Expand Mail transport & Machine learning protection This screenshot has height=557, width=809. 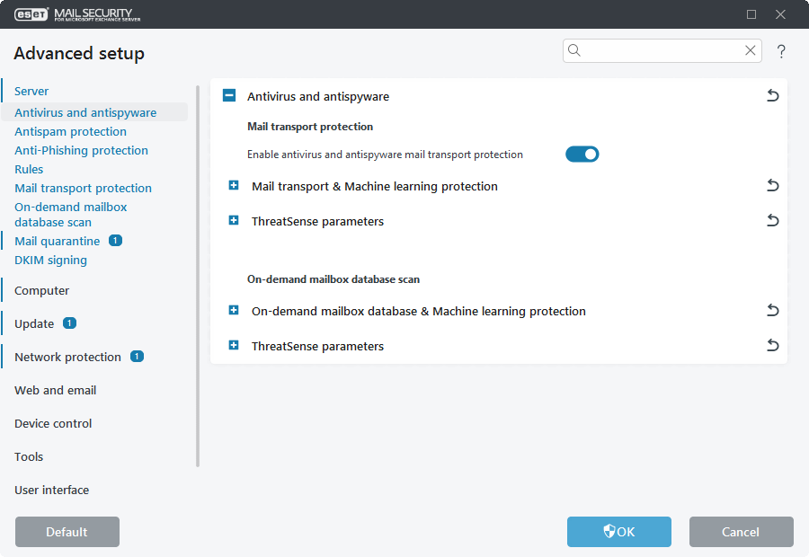234,185
